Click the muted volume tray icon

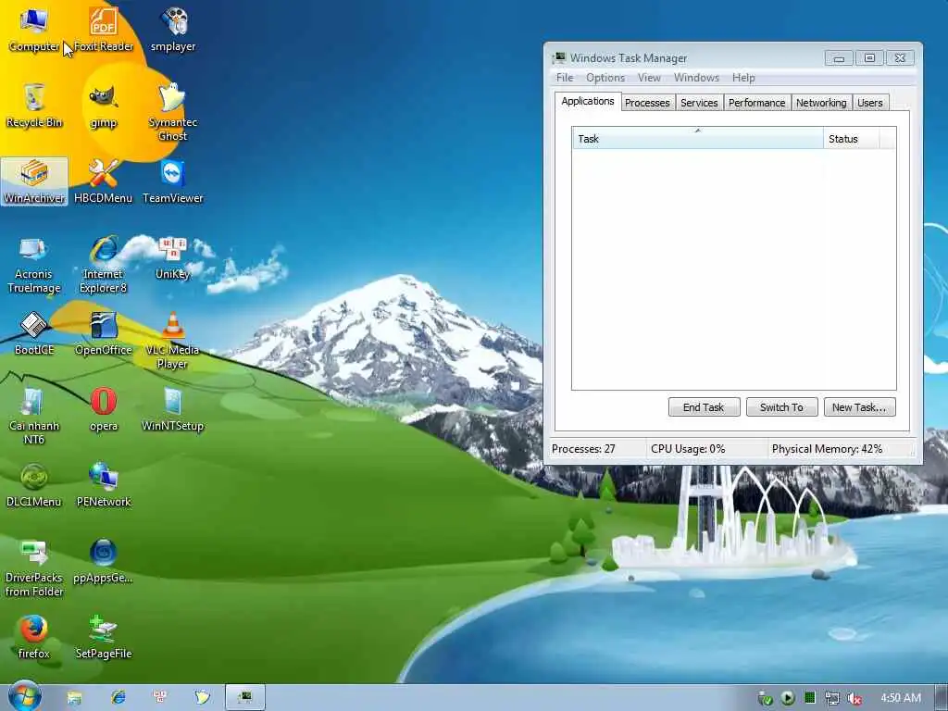coord(854,698)
